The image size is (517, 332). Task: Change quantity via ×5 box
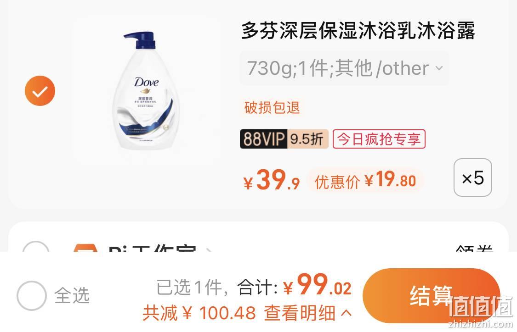(x=473, y=177)
